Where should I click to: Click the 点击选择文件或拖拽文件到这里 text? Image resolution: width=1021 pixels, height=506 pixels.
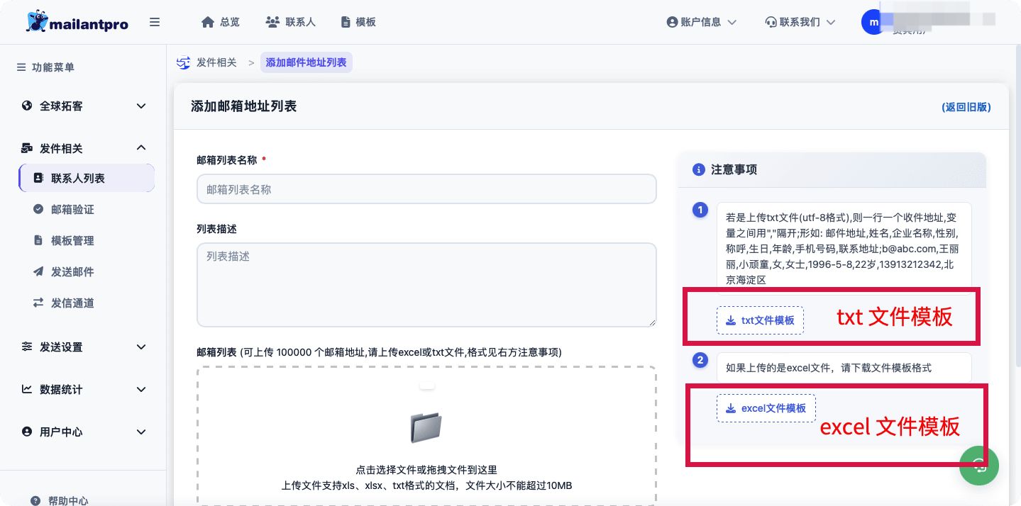point(426,469)
